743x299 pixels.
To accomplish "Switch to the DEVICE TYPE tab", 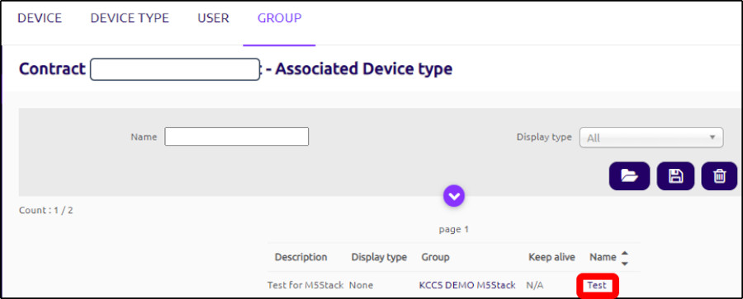I will point(130,18).
